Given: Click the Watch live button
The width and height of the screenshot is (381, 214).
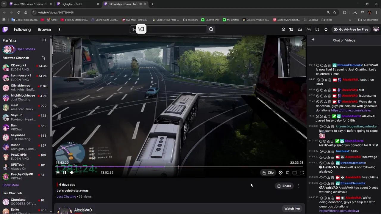Looking at the screenshot, I should click(x=292, y=209).
